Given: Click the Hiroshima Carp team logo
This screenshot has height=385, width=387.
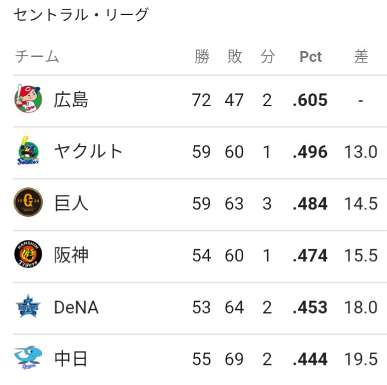Looking at the screenshot, I should 28,98.
